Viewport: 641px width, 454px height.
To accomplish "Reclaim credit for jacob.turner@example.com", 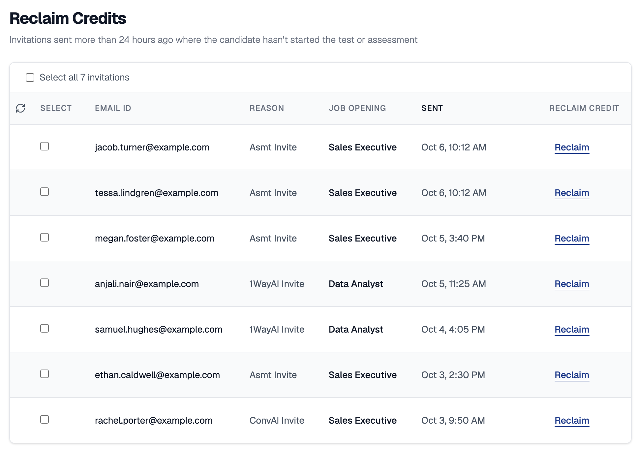I will (572, 147).
